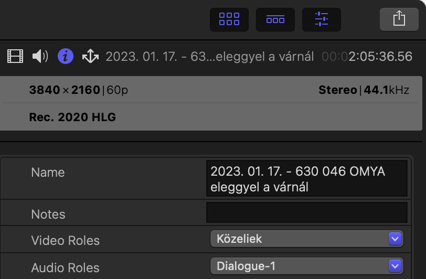Toggle the timeline display button
The image size is (426, 279).
coord(275,19)
